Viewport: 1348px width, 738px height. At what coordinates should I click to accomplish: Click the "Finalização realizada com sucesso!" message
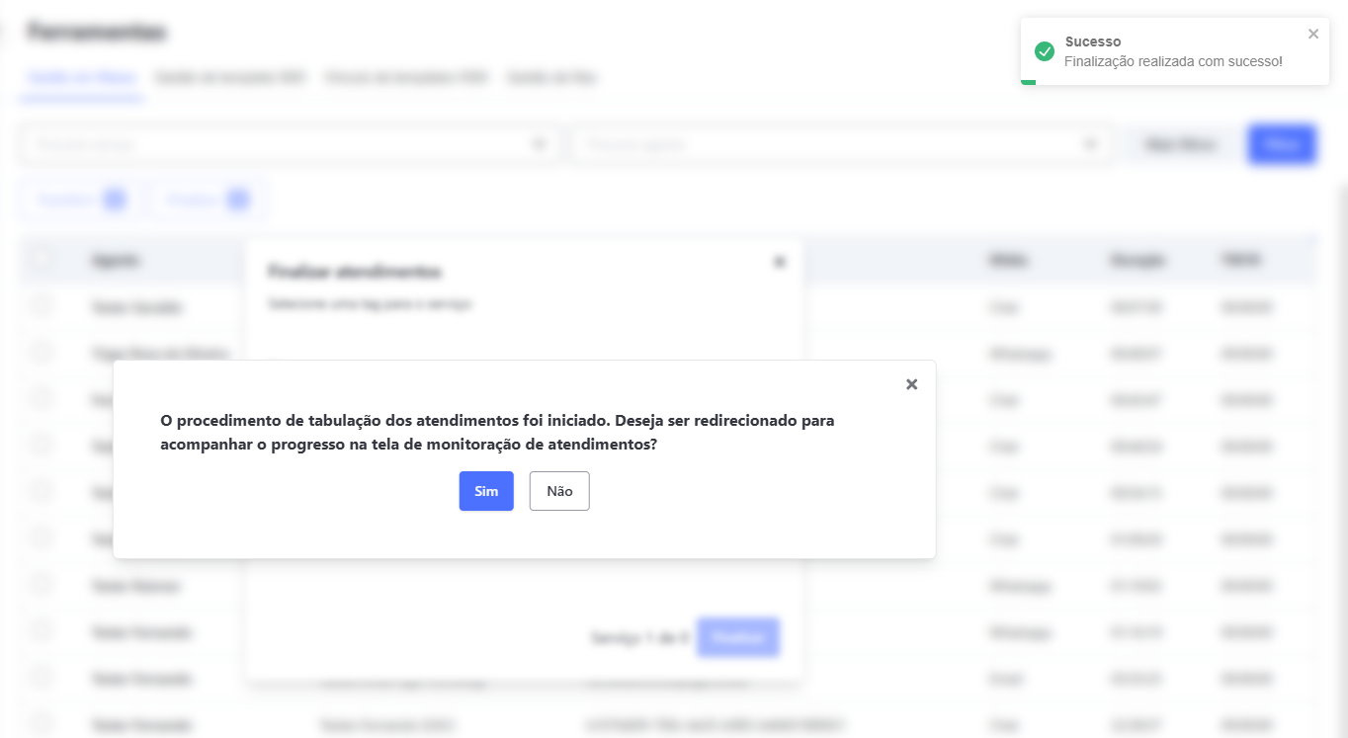click(1173, 62)
